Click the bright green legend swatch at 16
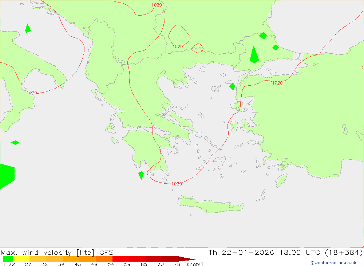 pos(8,259)
